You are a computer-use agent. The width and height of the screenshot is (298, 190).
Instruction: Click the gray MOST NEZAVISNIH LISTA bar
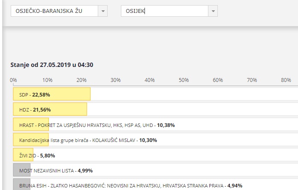pyautogui.click(x=22, y=170)
